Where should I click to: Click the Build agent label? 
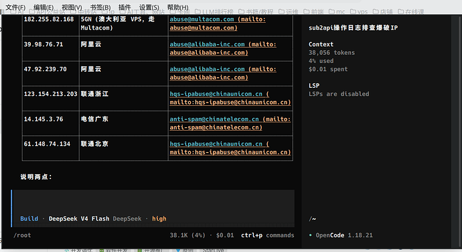29,218
